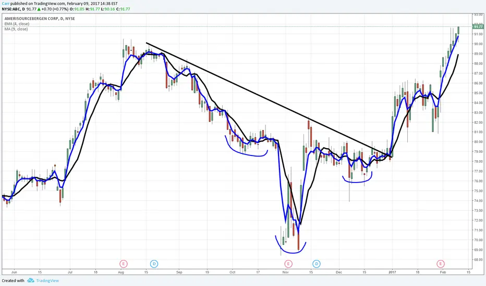486x286 pixels.
Task: Click the 88.00 price axis label
Action: point(478,63)
